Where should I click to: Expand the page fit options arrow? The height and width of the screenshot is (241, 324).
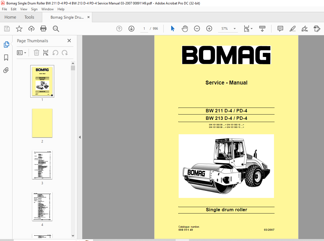point(251,29)
